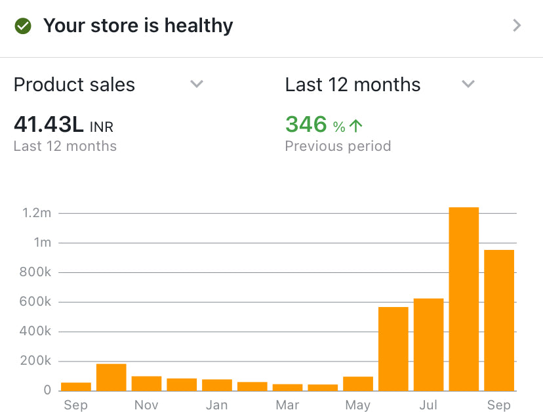Open store health details chevron
Image resolution: width=543 pixels, height=412 pixels.
point(517,26)
